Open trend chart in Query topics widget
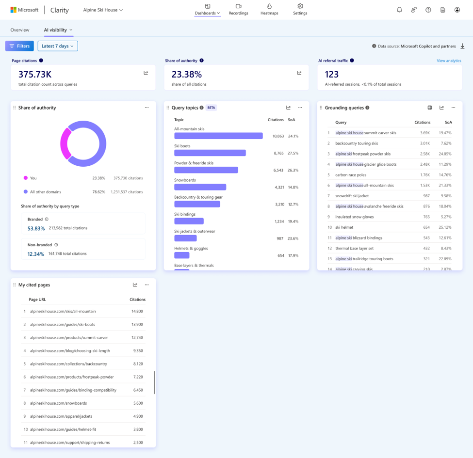This screenshot has width=473, height=458. click(288, 108)
